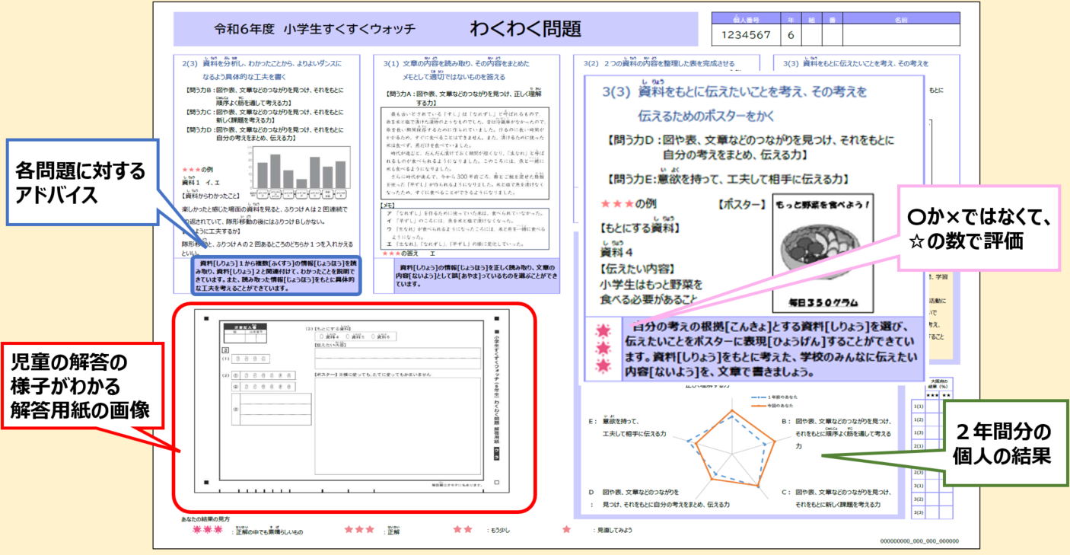The width and height of the screenshot is (1070, 555).
Task: Click legend text もう少し
Action: tap(498, 529)
